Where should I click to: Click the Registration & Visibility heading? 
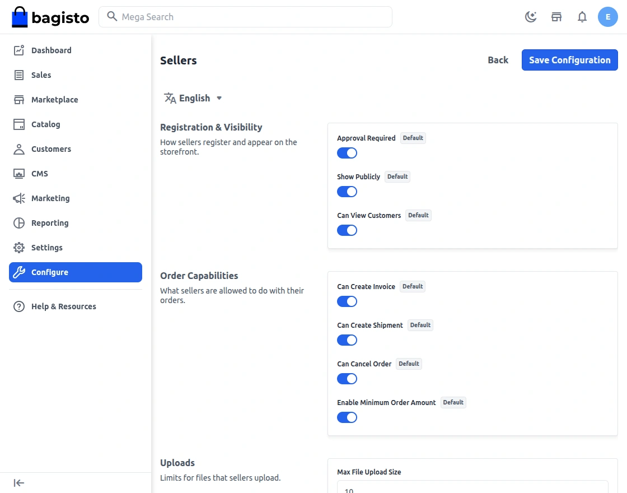point(211,127)
